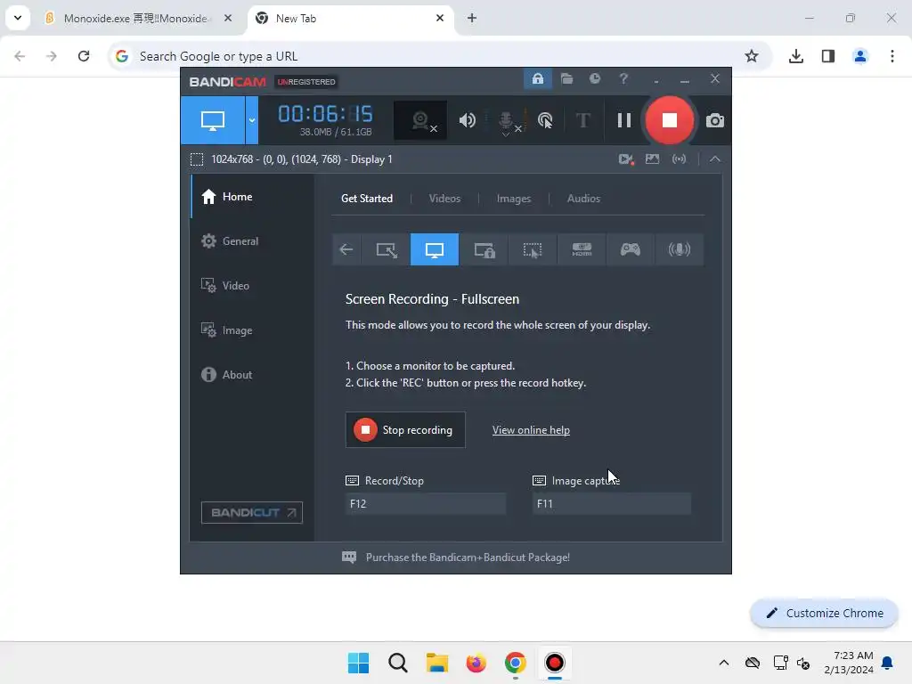Click the Record/Stop hotkey field F12
912x684 pixels.
click(x=425, y=504)
